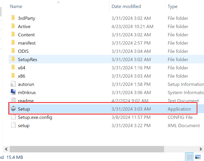Select the Setup.exe.config file icon
Viewport: 204px width, 161px height.
[13, 117]
